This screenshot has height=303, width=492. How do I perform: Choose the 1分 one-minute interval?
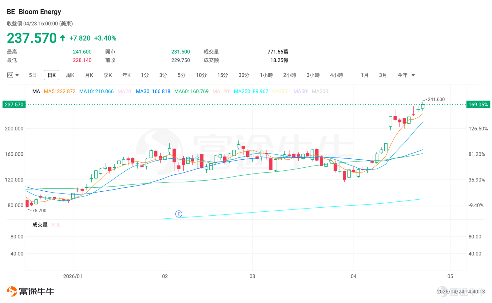pyautogui.click(x=145, y=75)
